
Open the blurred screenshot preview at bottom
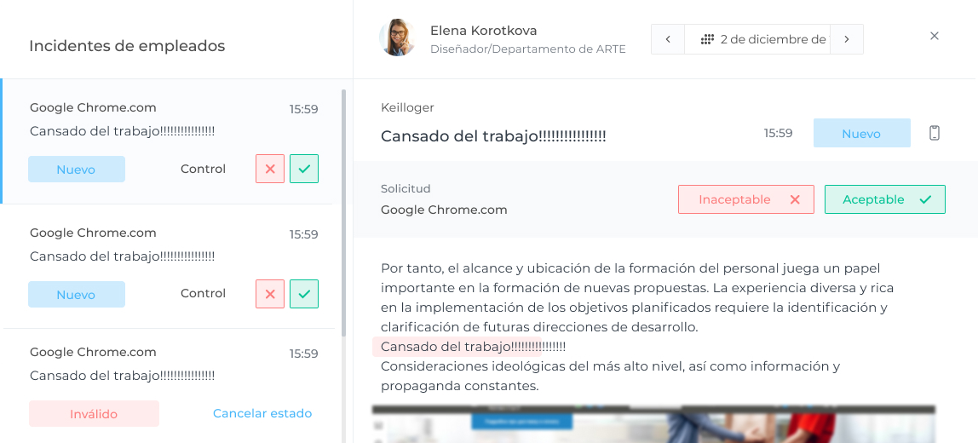(x=653, y=423)
